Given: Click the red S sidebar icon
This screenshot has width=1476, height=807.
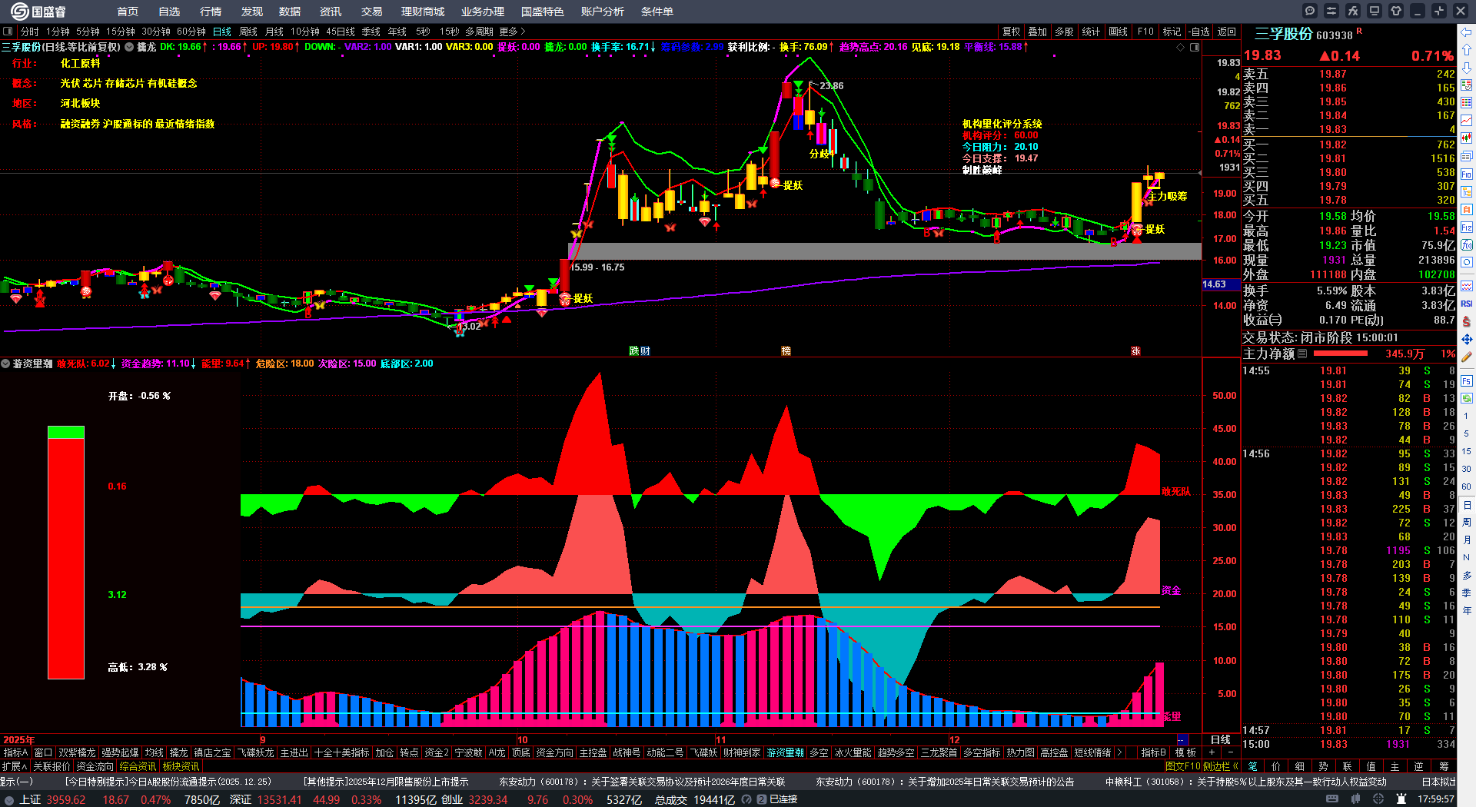Looking at the screenshot, I should click(1467, 321).
